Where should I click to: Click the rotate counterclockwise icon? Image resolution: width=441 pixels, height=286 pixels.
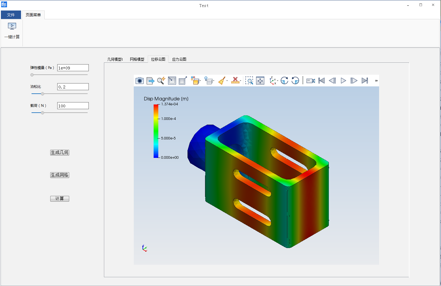coord(295,81)
